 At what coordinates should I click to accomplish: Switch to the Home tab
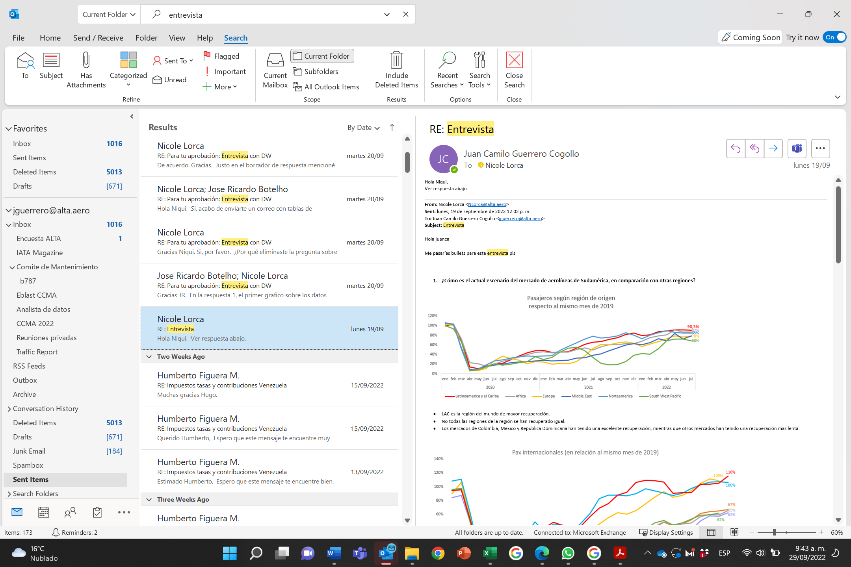click(50, 38)
